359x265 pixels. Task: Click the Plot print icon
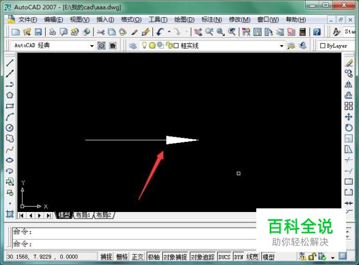tap(53, 32)
